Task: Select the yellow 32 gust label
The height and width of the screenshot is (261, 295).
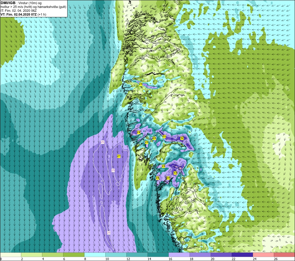Action: tap(182, 138)
